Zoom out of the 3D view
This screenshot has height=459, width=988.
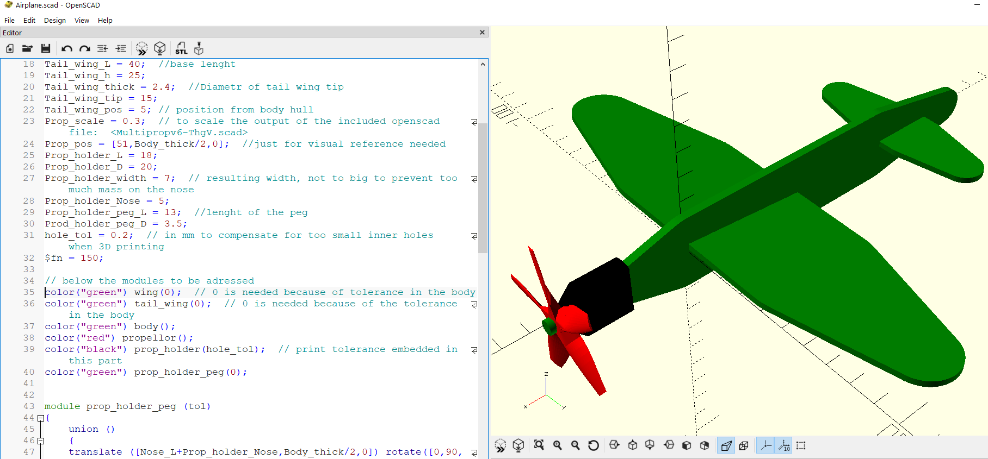pos(576,445)
